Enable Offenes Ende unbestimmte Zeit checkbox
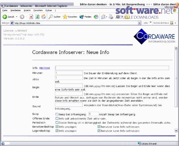179x146 pixels. 57,119
